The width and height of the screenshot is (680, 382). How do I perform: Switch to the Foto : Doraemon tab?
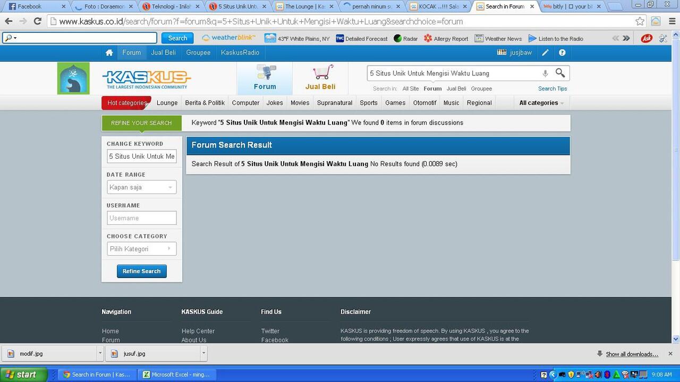pos(104,6)
